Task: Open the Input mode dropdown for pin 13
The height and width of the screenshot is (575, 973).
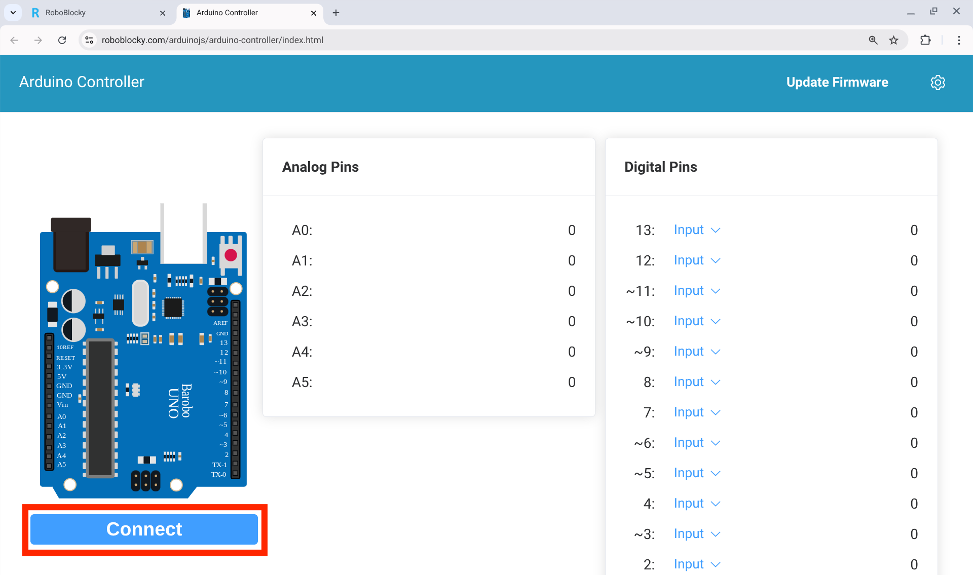Action: 697,230
